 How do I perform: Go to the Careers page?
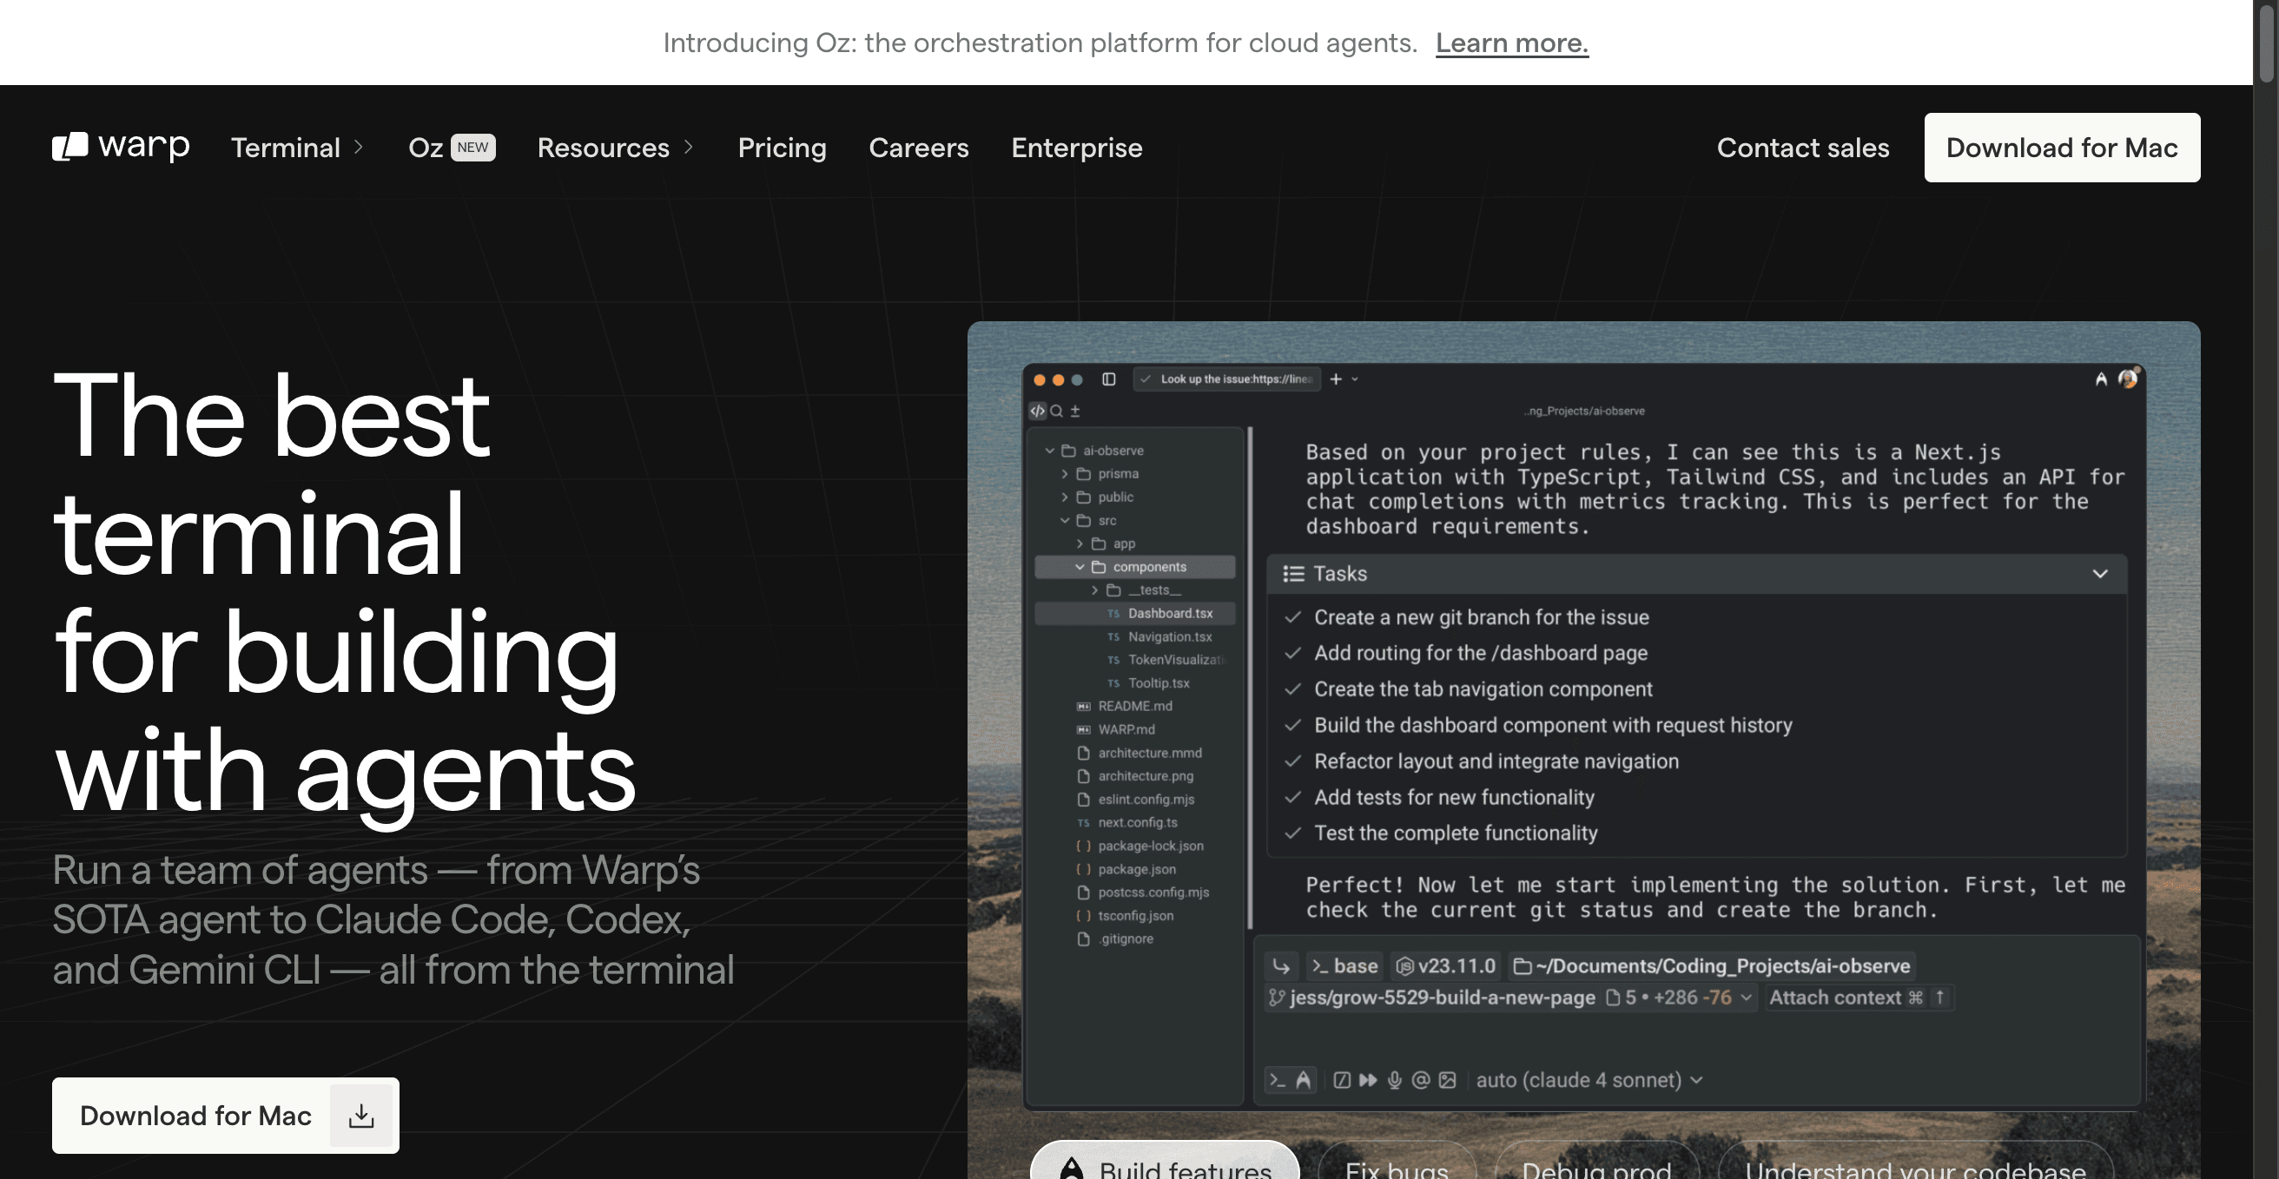click(918, 147)
